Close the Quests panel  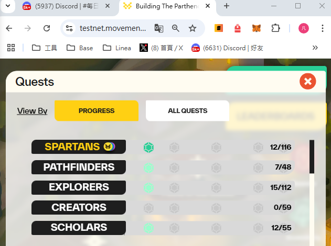(307, 81)
